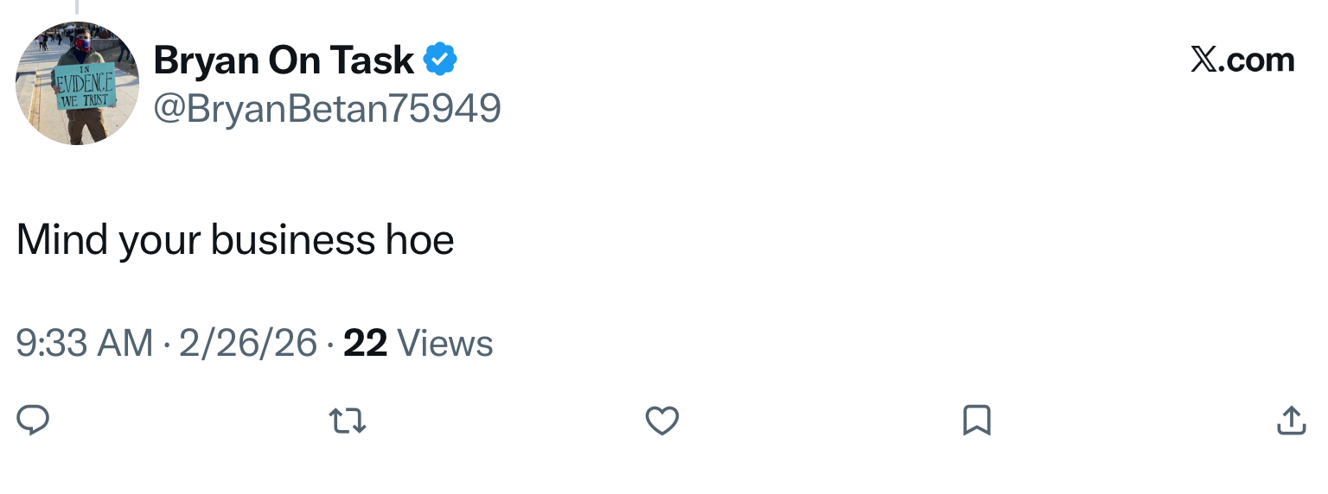Bookmark this post
1328x494 pixels.
[976, 421]
